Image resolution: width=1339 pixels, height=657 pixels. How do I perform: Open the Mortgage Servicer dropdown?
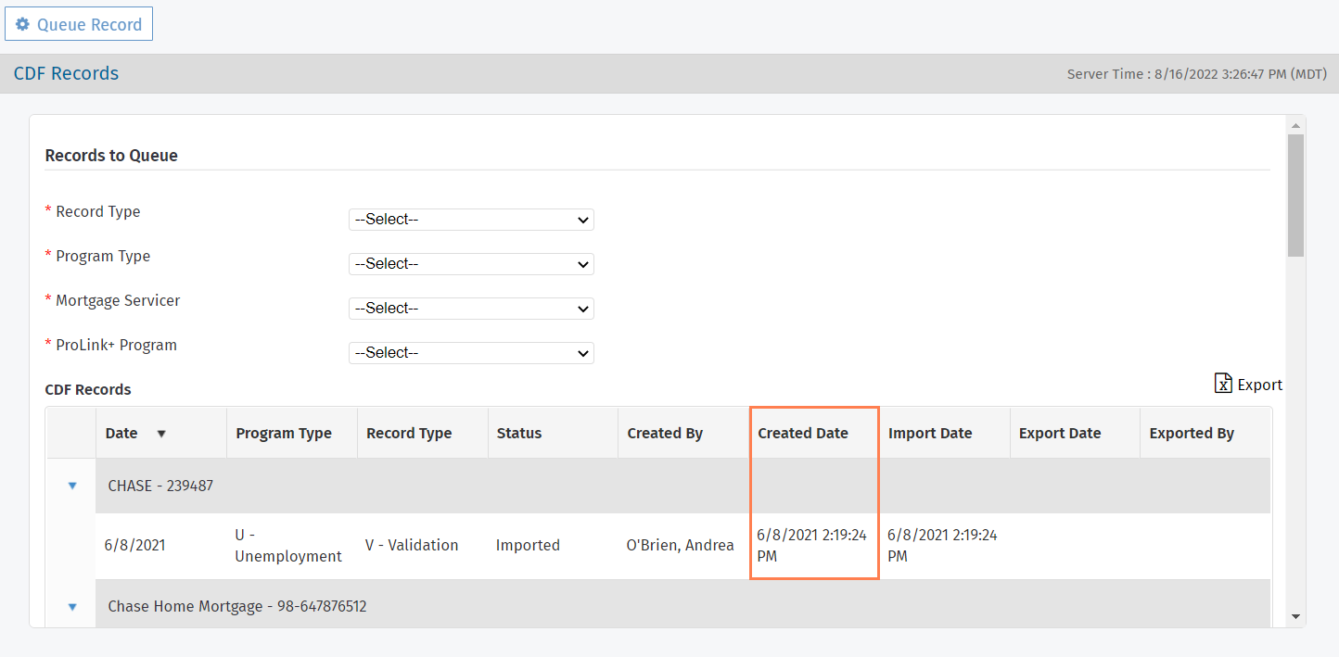coord(471,309)
